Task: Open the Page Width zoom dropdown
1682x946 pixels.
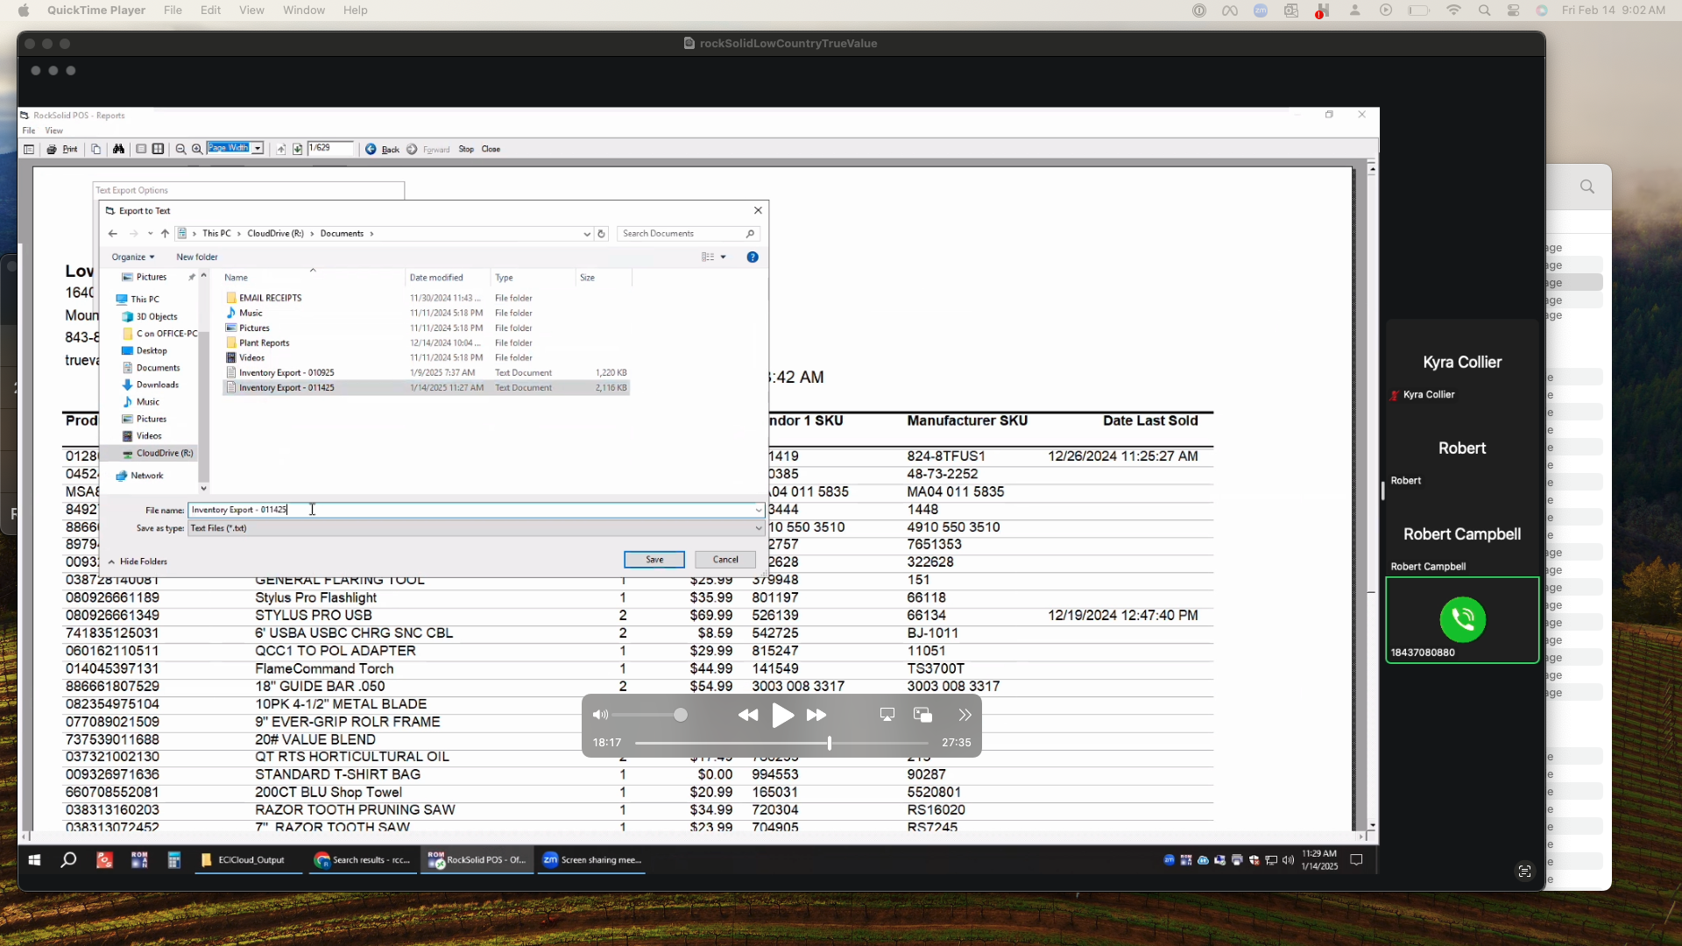Action: [258, 149]
